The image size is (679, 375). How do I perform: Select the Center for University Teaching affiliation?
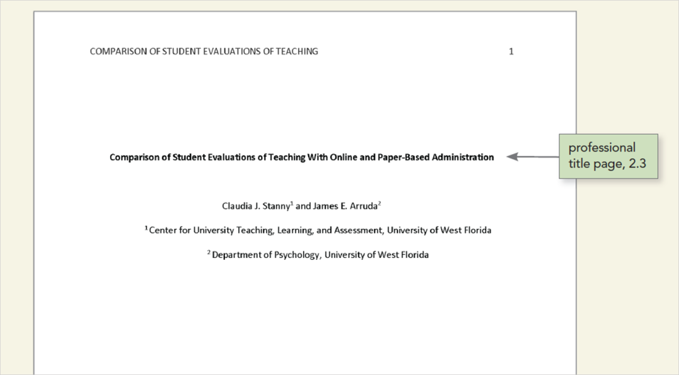click(319, 230)
